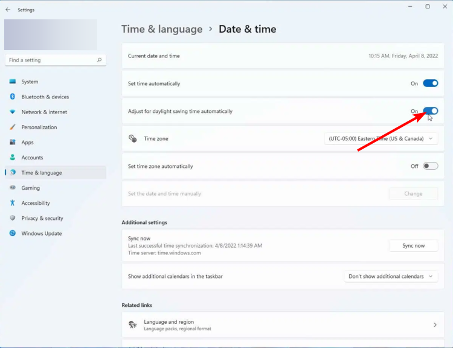The height and width of the screenshot is (348, 453).
Task: Click the Accessibility figure icon
Action: point(13,202)
